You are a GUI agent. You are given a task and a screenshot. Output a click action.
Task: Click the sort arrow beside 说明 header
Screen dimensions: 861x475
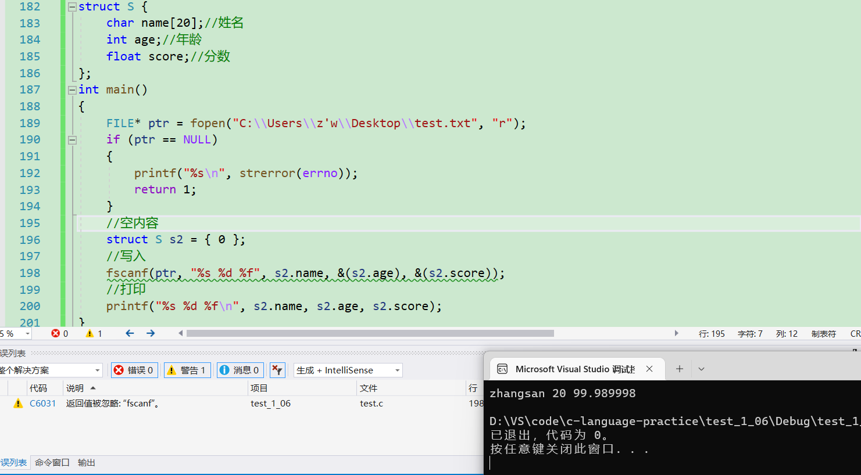[x=93, y=388]
